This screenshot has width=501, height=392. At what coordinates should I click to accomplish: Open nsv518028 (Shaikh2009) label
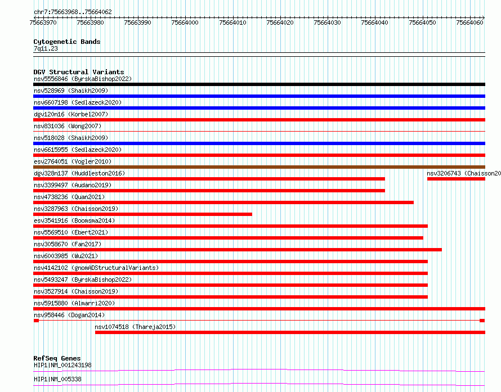(71, 138)
